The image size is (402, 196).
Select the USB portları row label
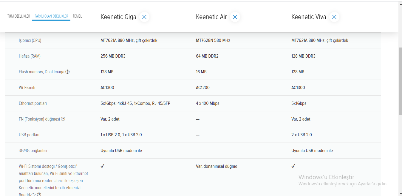[x=29, y=135]
